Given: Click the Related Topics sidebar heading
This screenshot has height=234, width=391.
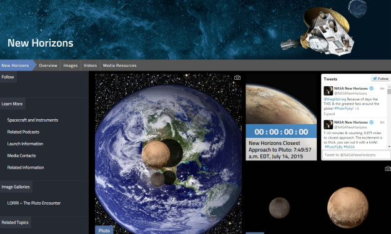Looking at the screenshot, I should (x=15, y=223).
